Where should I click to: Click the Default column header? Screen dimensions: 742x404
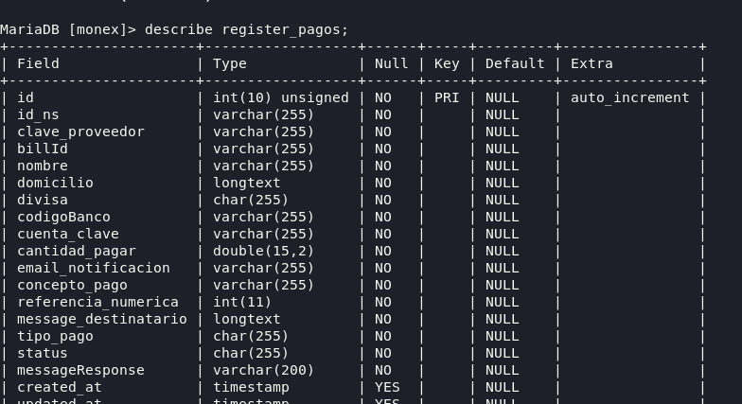(515, 63)
